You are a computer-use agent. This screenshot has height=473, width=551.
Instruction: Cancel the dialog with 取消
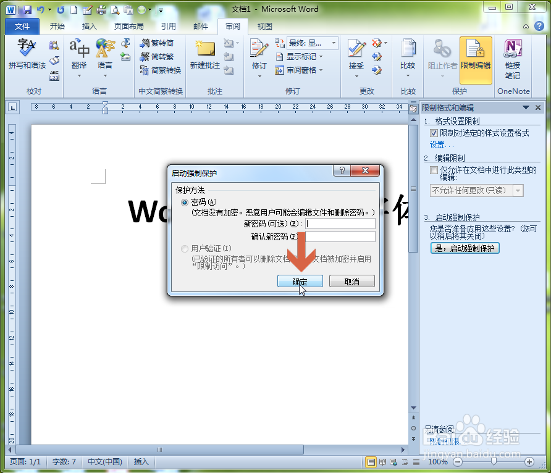coord(351,282)
